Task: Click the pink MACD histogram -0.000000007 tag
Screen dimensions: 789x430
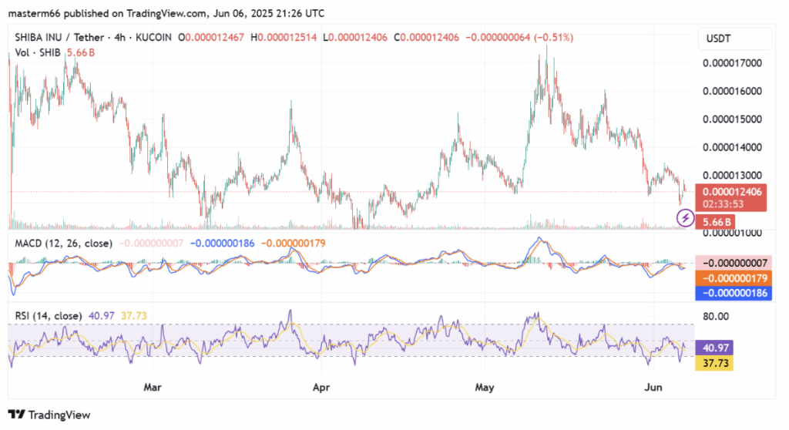Action: click(x=734, y=263)
